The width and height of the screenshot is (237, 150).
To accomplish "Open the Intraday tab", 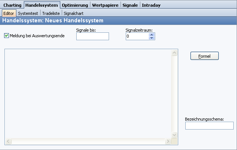I will pos(151,5).
